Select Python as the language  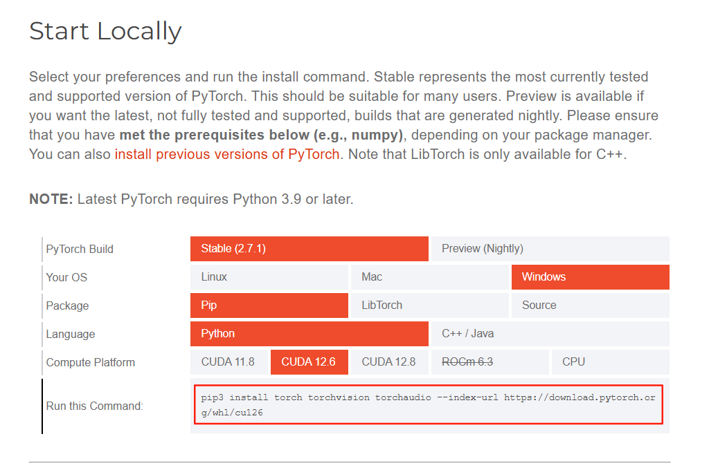(x=309, y=334)
